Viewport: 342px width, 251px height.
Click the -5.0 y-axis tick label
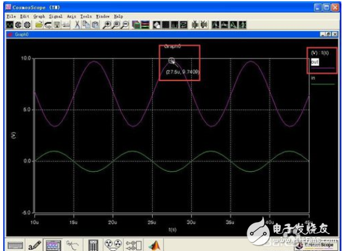coord(26,212)
